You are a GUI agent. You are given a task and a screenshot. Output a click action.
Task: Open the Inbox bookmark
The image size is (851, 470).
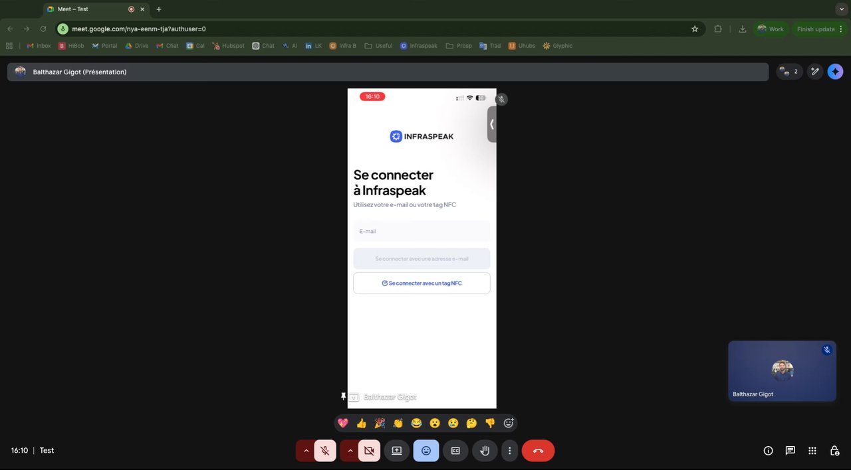click(39, 46)
